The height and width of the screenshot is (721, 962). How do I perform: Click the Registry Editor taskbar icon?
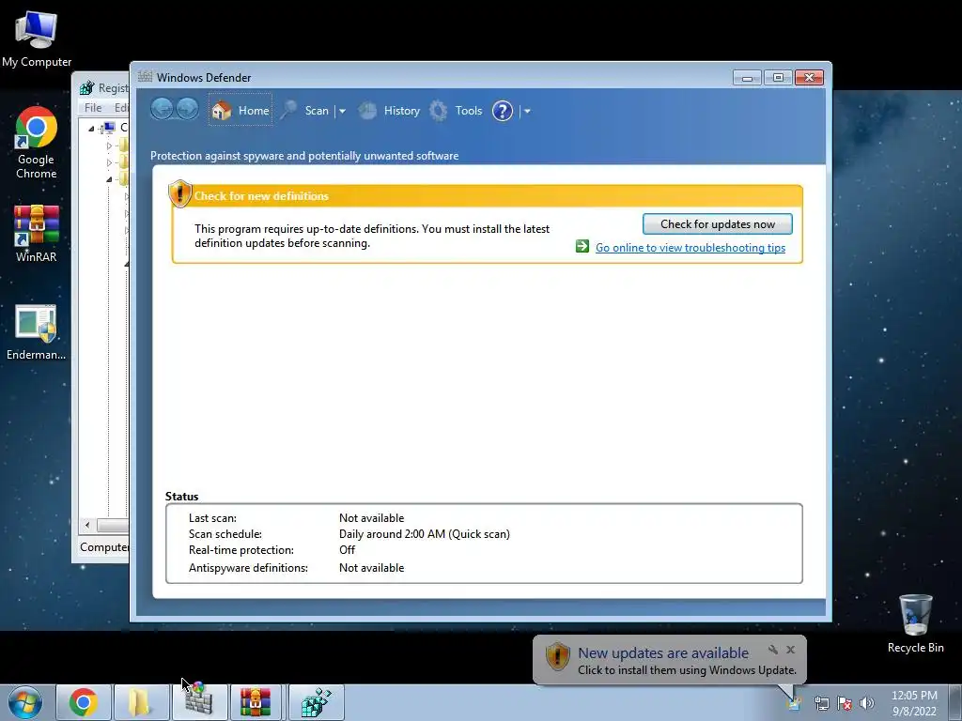coord(317,702)
